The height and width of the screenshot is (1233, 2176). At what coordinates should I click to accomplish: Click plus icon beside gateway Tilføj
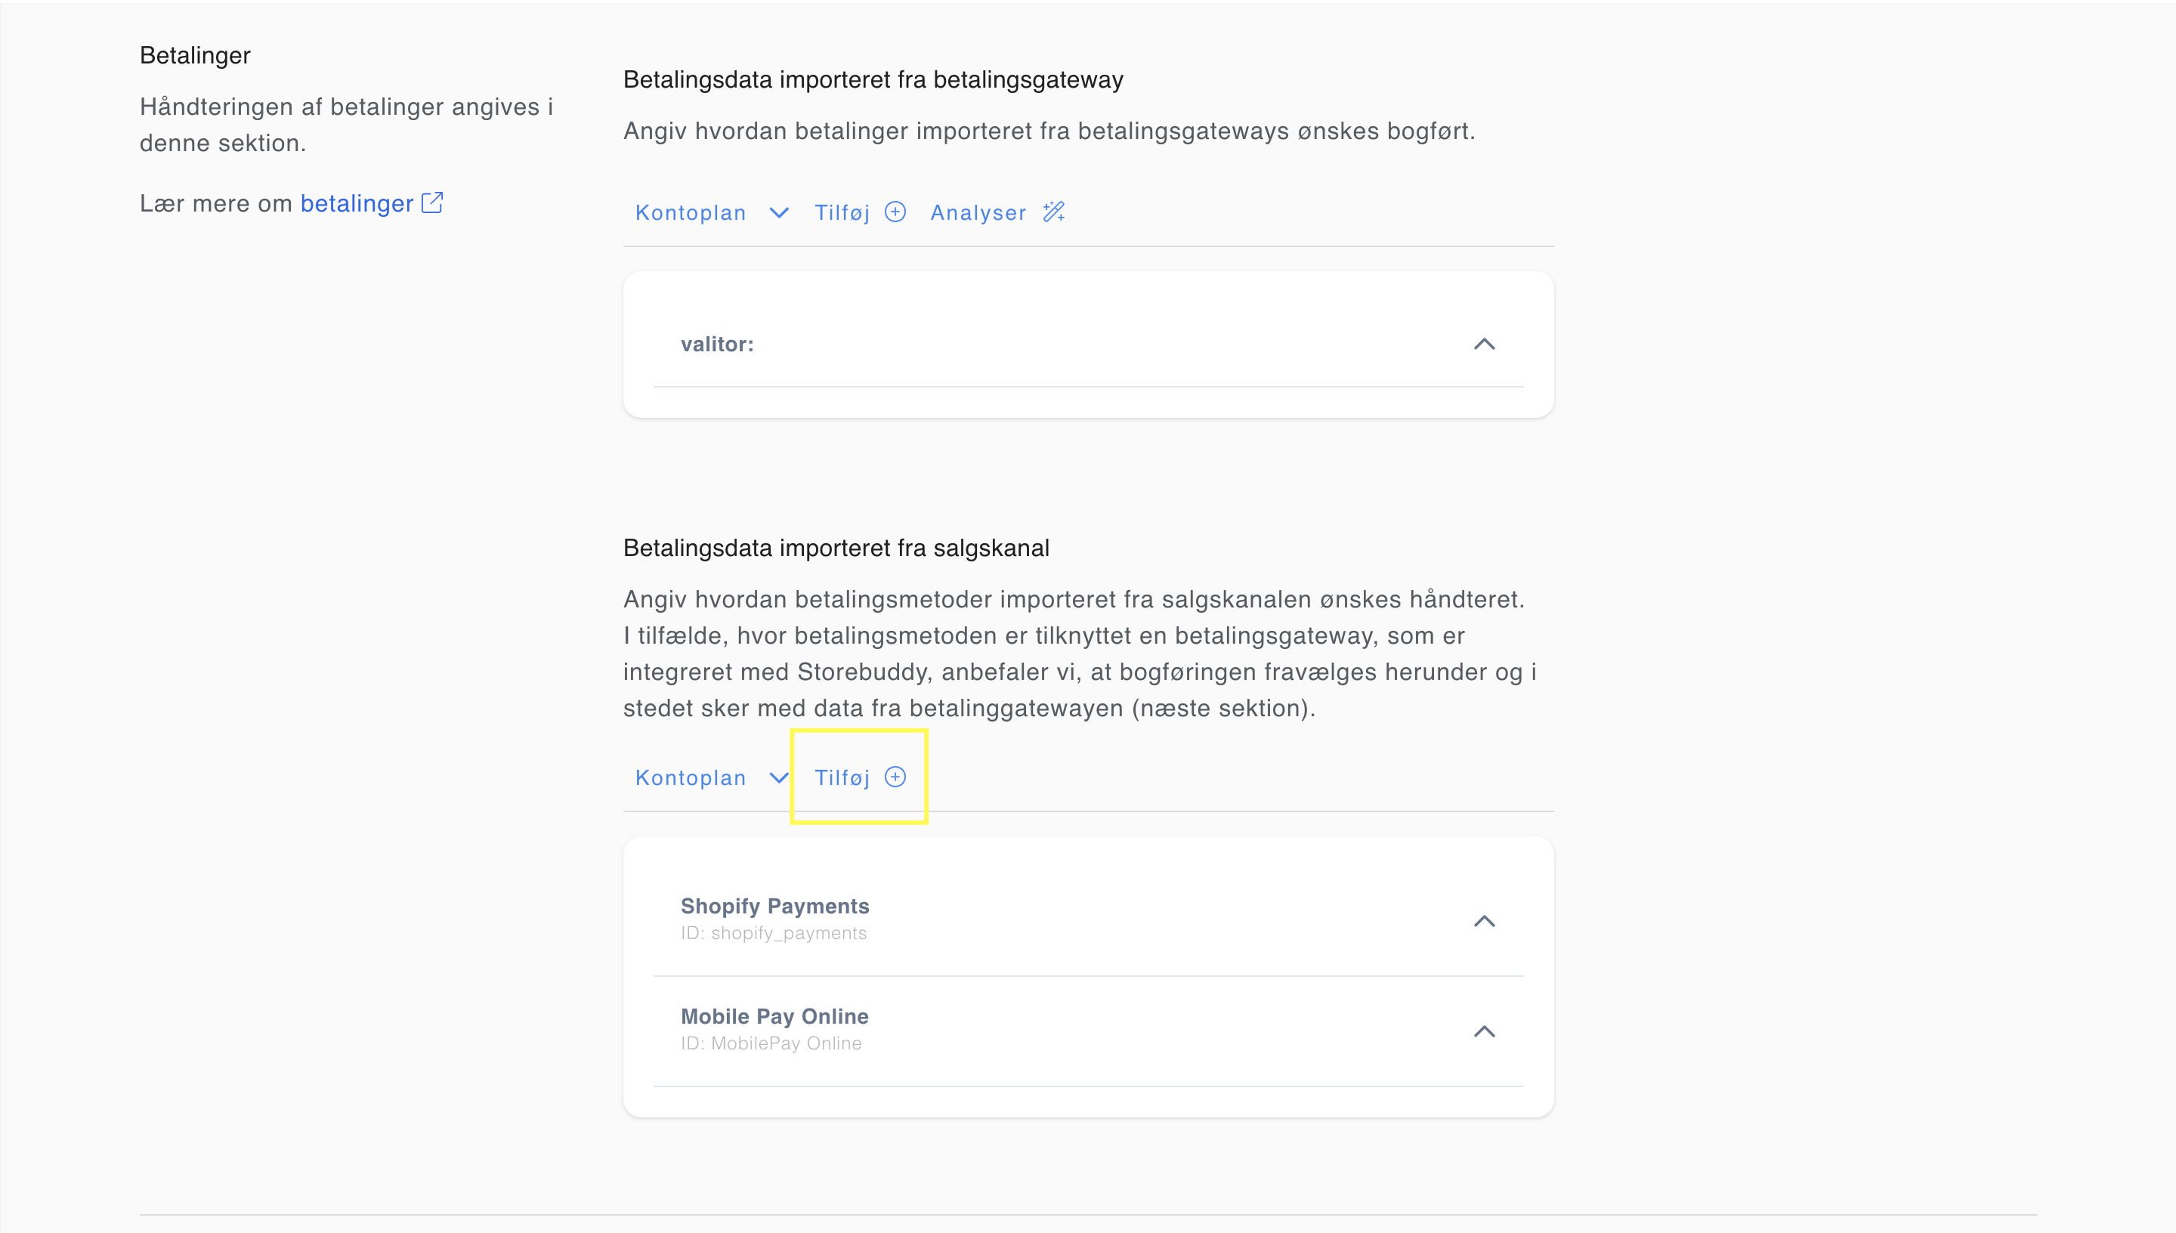click(895, 212)
